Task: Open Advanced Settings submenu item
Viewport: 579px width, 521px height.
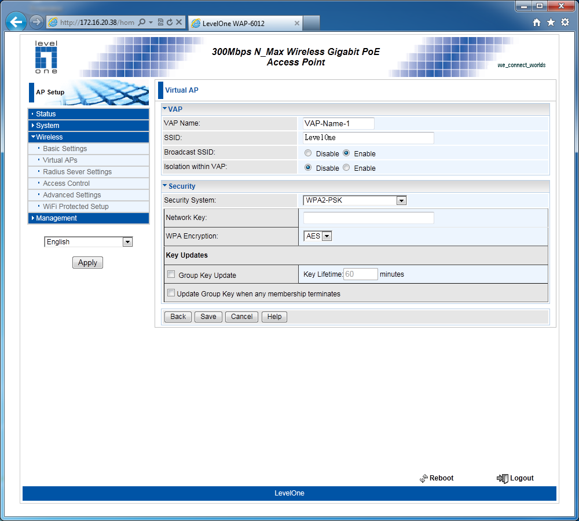Action: [x=89, y=195]
